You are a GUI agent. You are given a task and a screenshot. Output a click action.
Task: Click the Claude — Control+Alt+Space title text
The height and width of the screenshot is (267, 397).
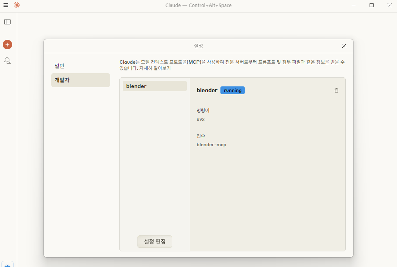click(x=198, y=5)
